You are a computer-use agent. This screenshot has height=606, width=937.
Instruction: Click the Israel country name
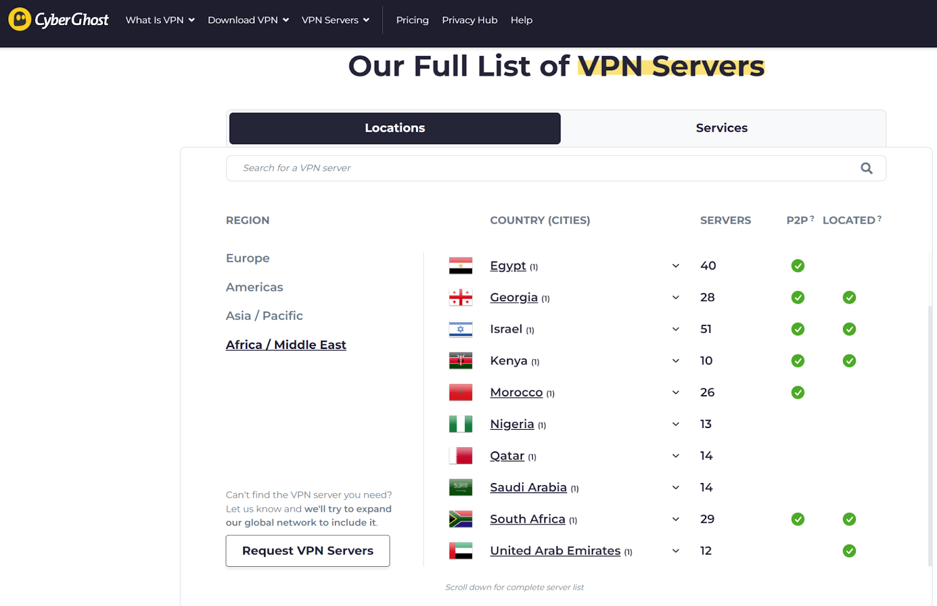506,329
